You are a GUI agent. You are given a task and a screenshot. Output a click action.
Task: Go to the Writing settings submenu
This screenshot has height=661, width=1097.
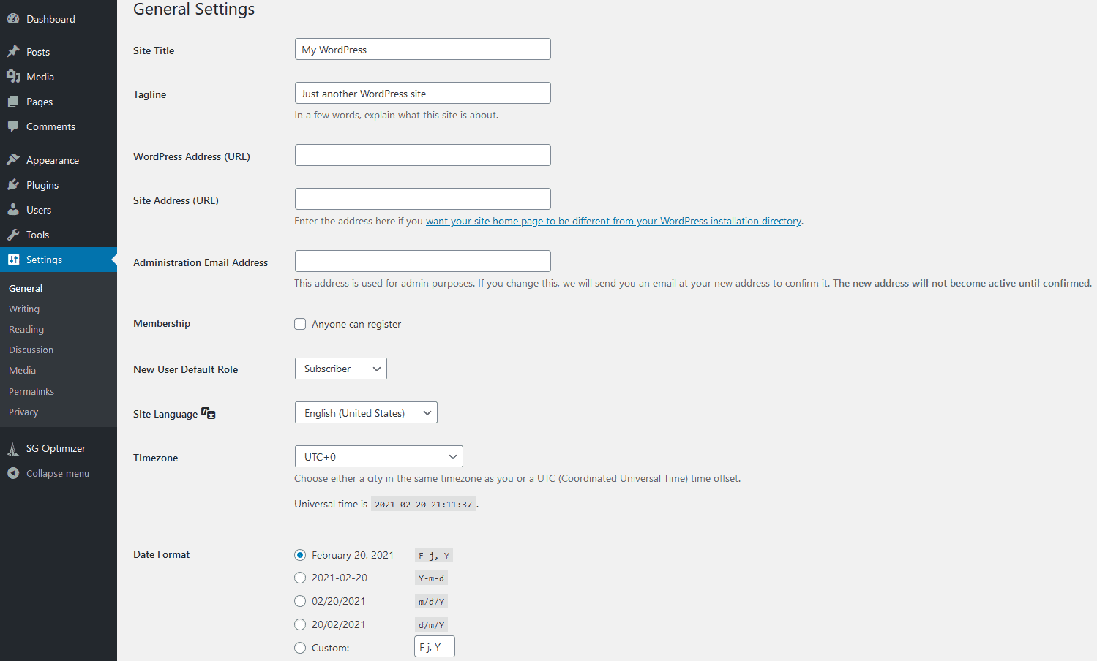point(24,309)
